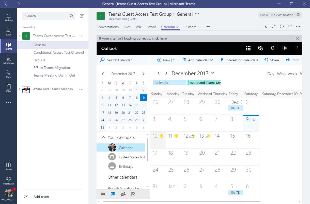Open Files in the left rail
Viewport: 310px width, 204px height.
click(9, 88)
